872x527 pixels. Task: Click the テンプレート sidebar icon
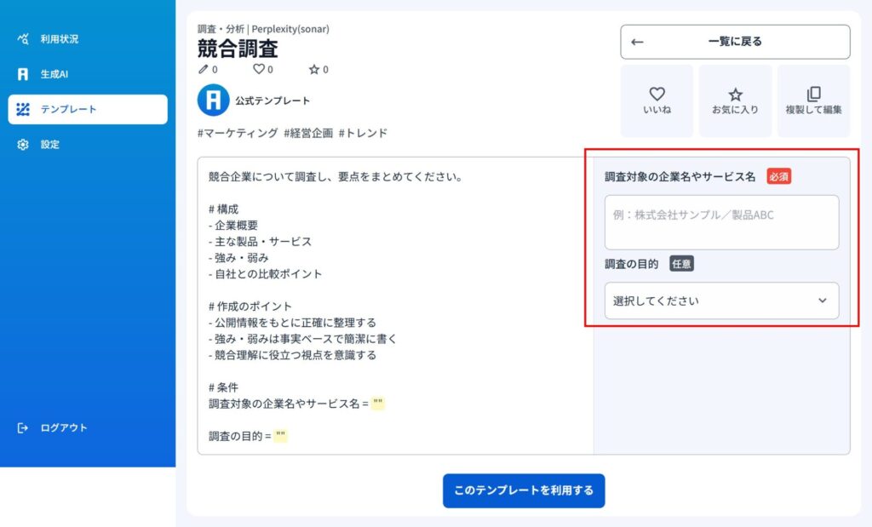click(23, 109)
